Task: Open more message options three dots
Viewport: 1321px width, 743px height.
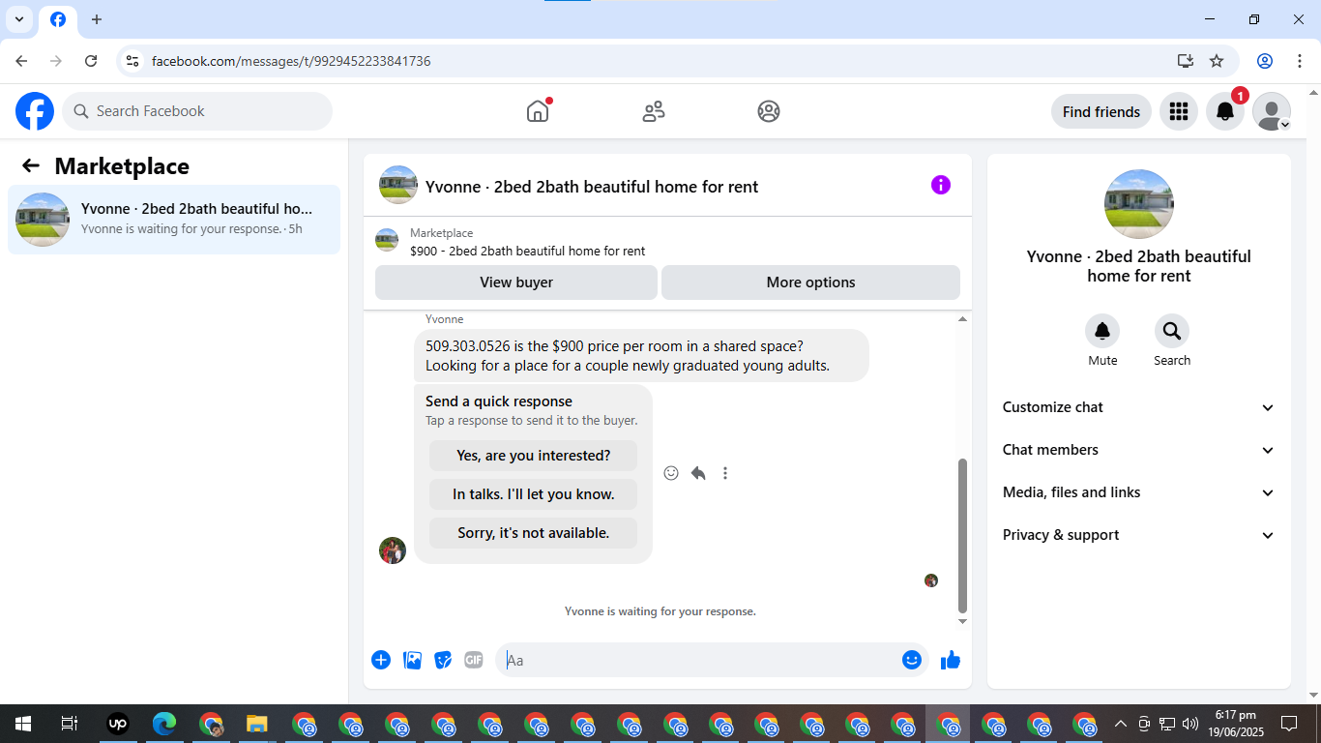Action: tap(725, 473)
